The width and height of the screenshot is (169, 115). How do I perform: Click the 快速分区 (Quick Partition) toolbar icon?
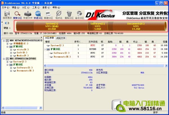tap(38, 14)
